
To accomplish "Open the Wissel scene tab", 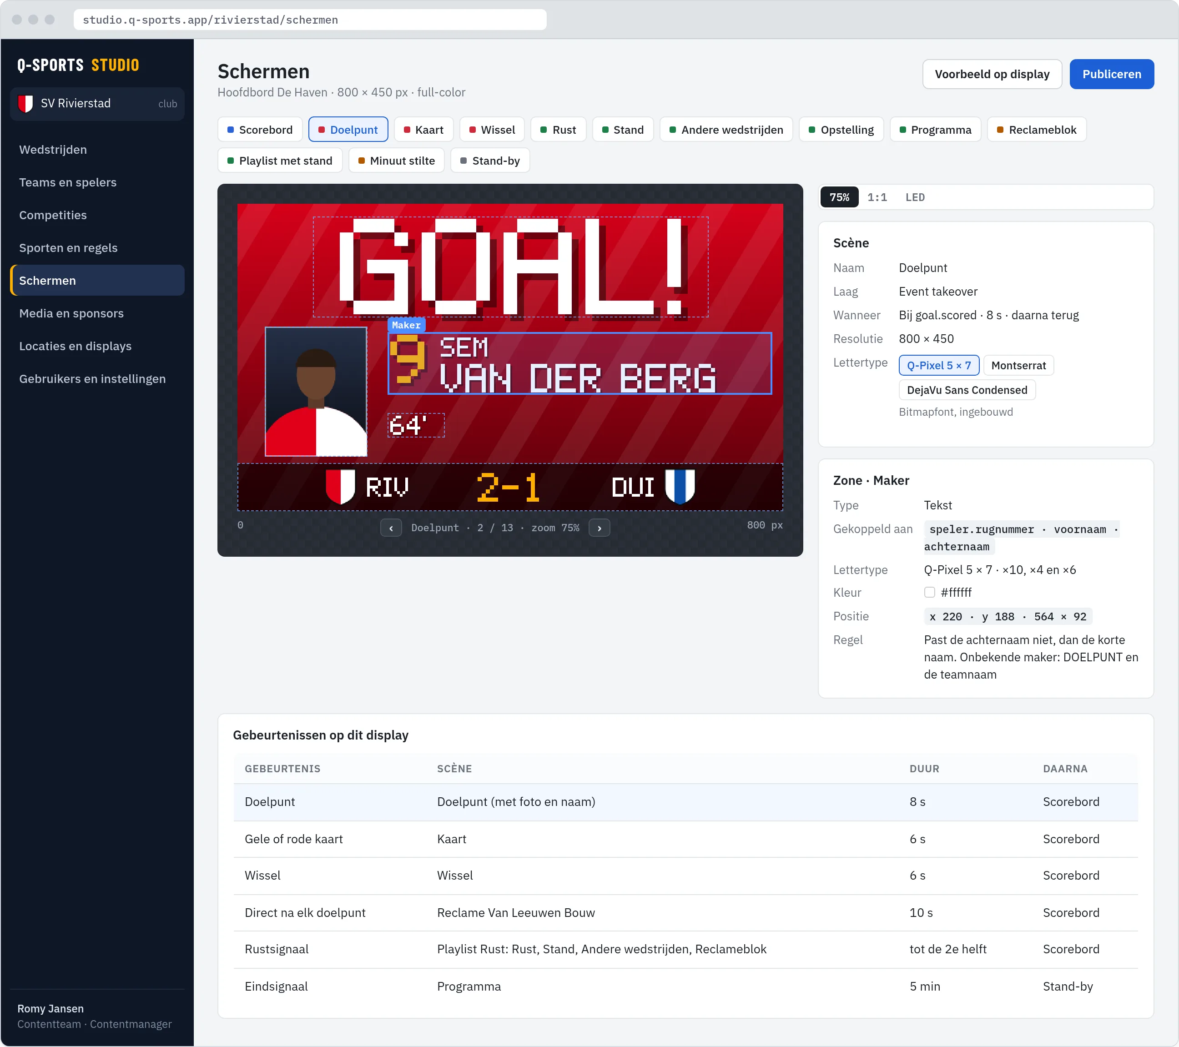I will [491, 130].
